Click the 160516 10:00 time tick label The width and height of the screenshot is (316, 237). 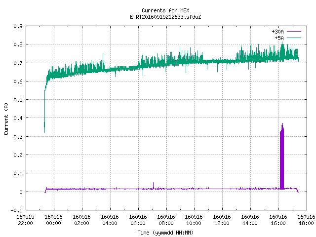click(x=194, y=220)
